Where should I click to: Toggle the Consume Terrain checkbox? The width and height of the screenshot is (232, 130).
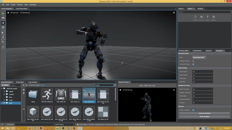pyautogui.click(x=193, y=64)
